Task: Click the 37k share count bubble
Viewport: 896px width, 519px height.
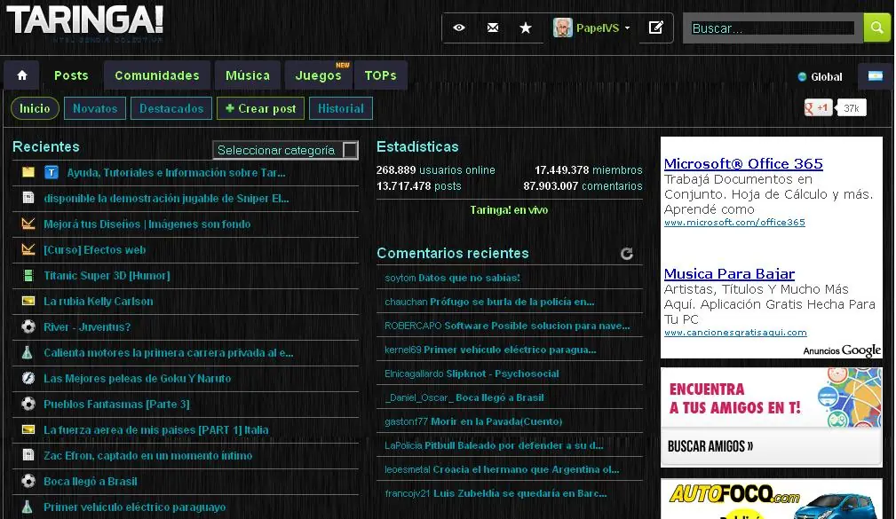Action: (x=852, y=108)
